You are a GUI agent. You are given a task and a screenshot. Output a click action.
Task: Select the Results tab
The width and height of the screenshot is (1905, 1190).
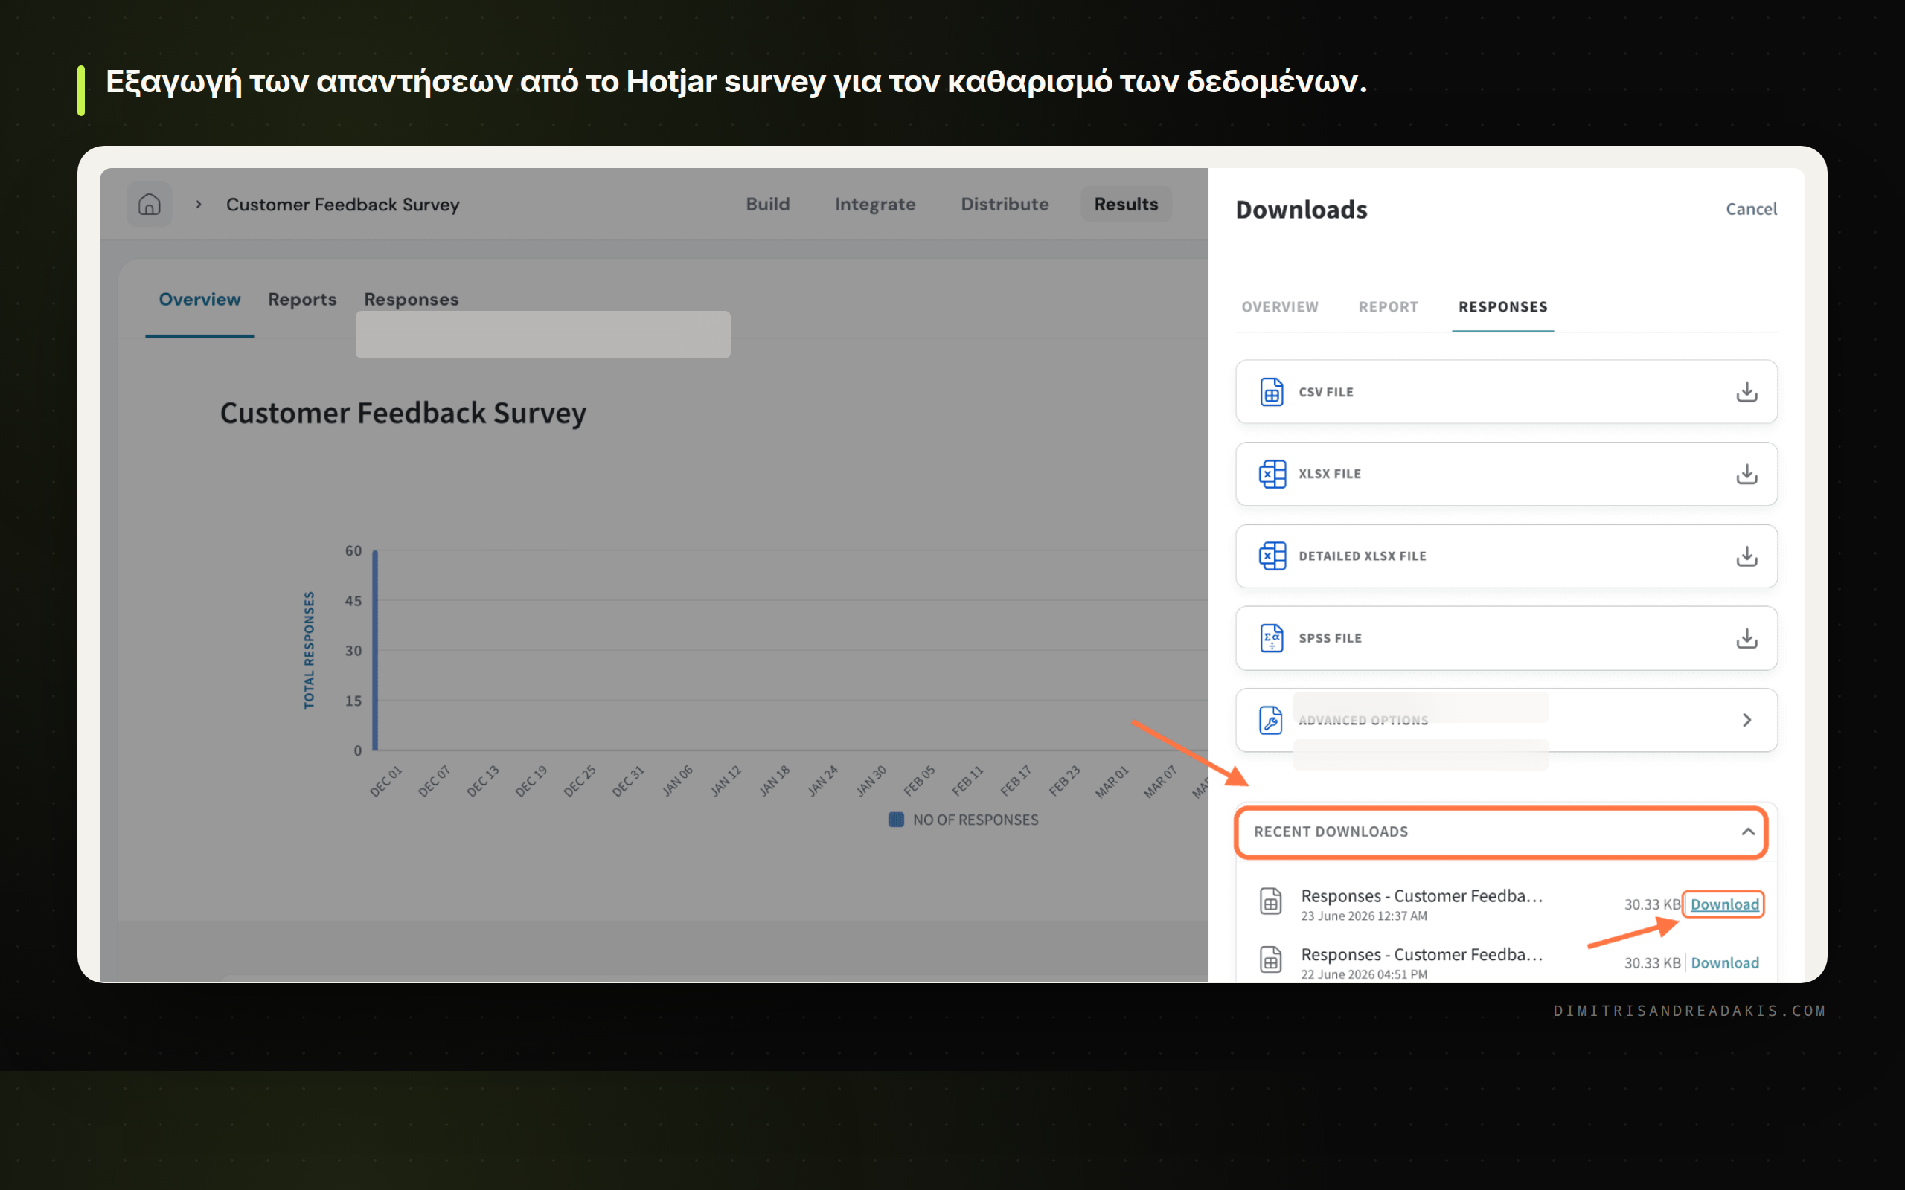[1126, 205]
